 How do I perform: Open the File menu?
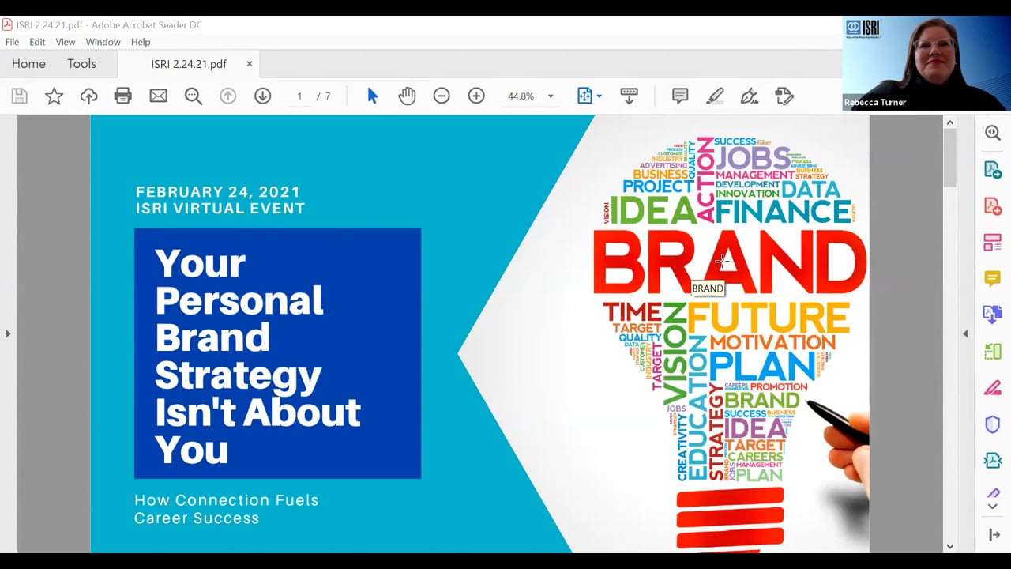tap(12, 42)
